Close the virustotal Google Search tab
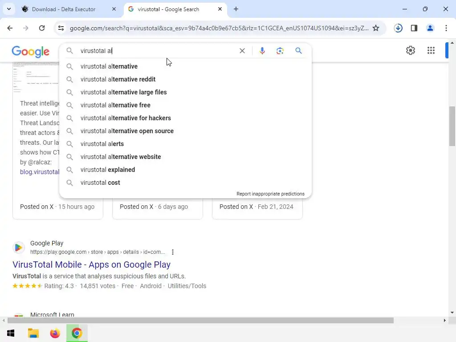 coord(220,9)
